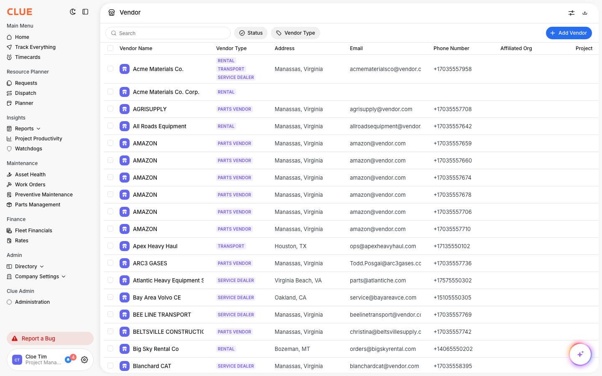Click phone number +14065550202

point(453,349)
